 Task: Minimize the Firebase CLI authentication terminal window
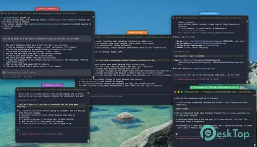(178, 92)
